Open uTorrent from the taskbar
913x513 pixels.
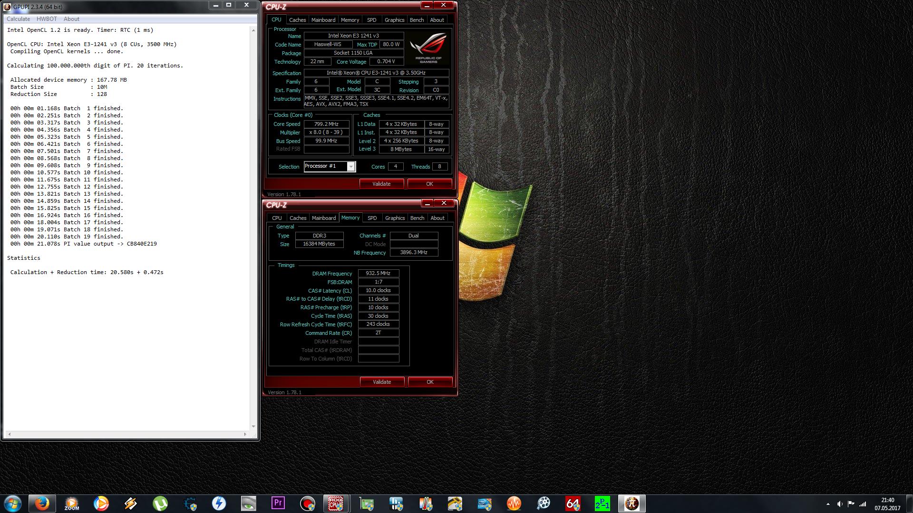click(x=160, y=503)
